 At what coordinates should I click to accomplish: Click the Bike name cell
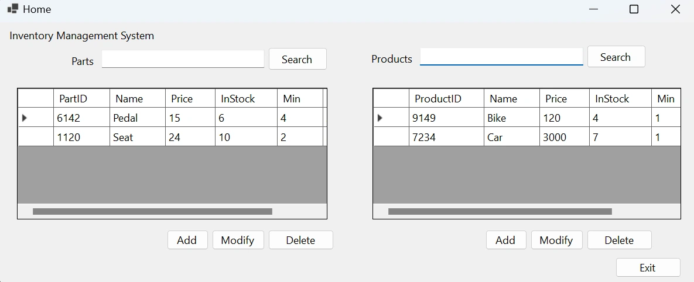[512, 118]
